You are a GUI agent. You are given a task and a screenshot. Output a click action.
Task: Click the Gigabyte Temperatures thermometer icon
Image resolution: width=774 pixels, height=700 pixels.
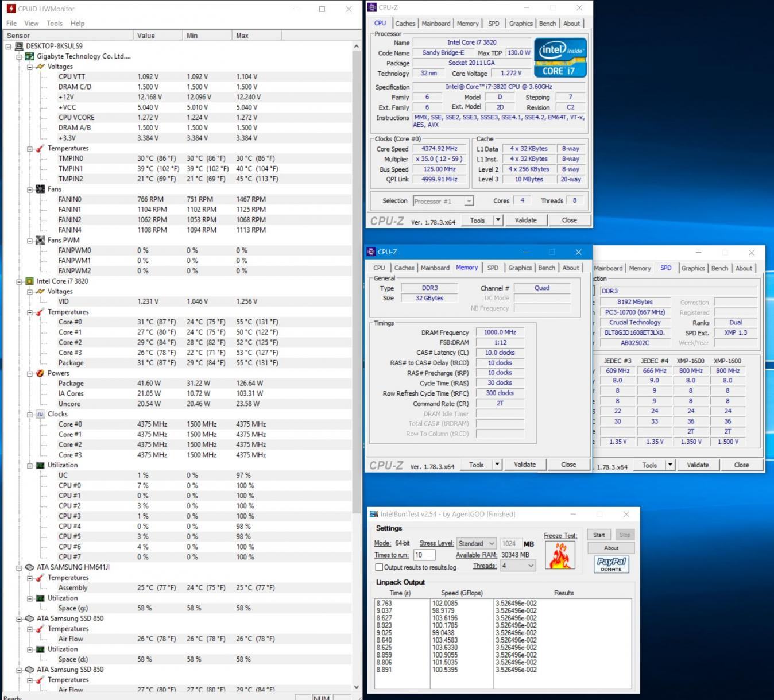tap(40, 148)
